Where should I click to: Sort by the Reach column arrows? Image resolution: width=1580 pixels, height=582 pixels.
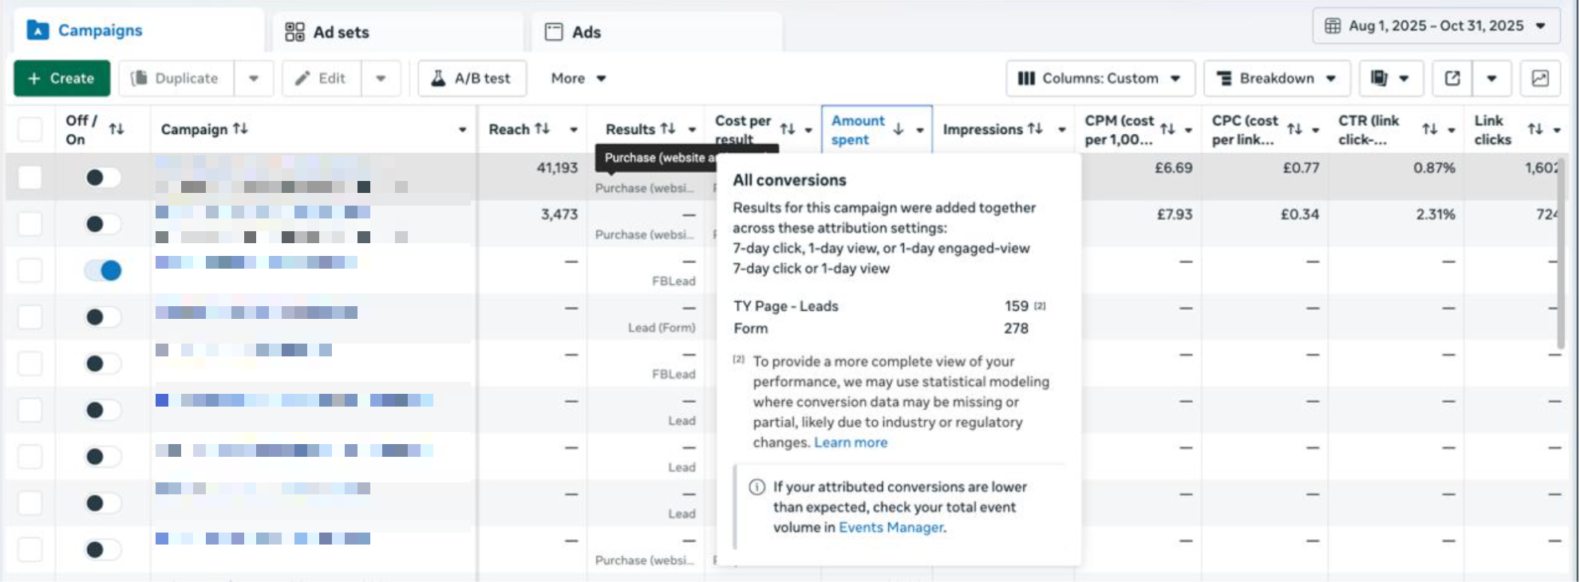pos(542,128)
